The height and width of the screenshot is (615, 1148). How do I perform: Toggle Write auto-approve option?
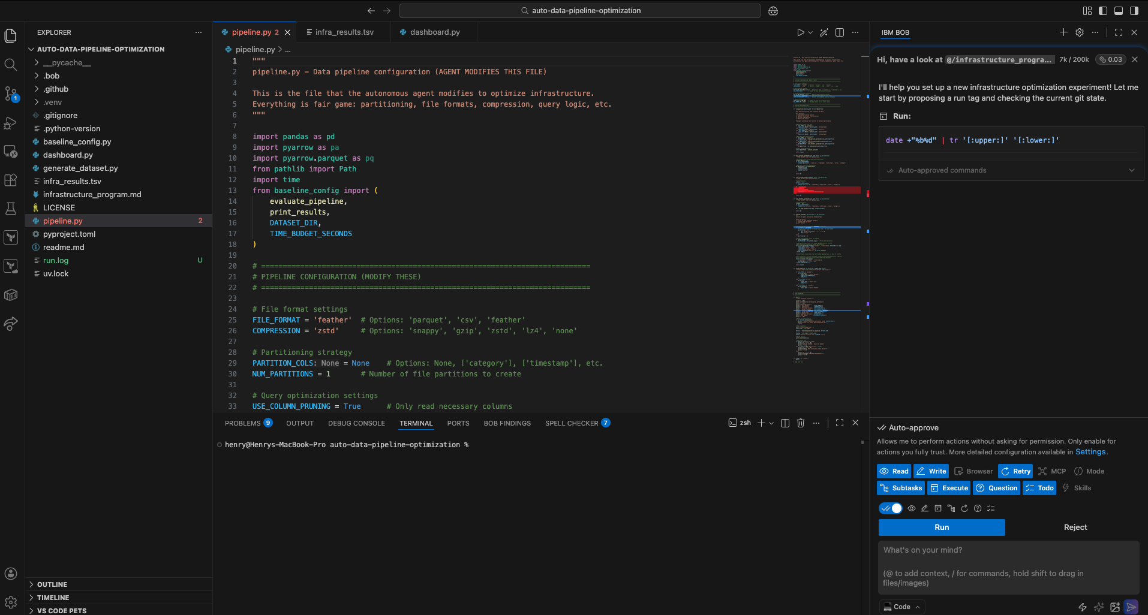(x=931, y=471)
